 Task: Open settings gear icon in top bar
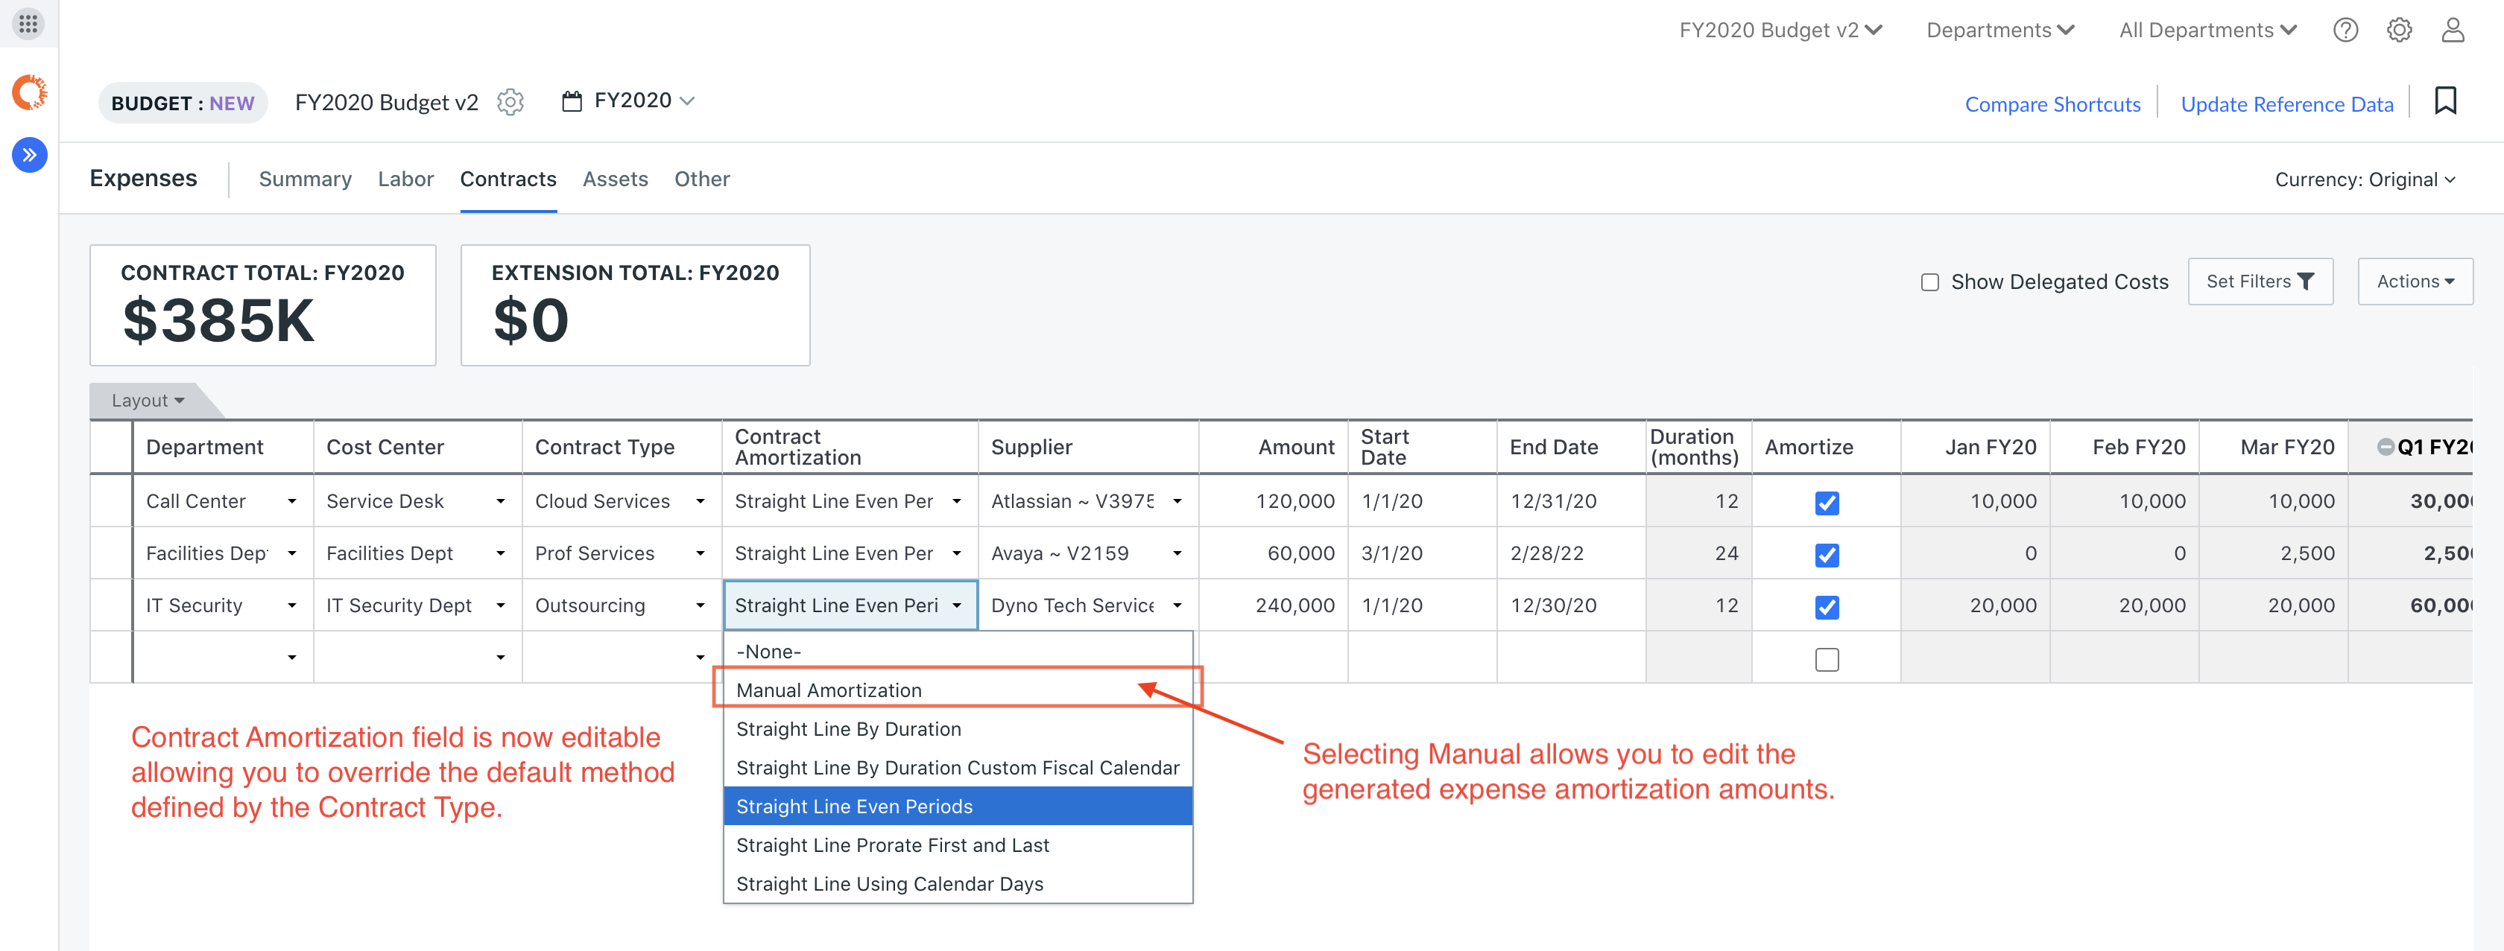tap(2399, 30)
